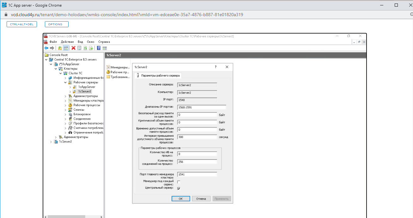Click the Кластеры node icon in the tree

tap(61, 69)
